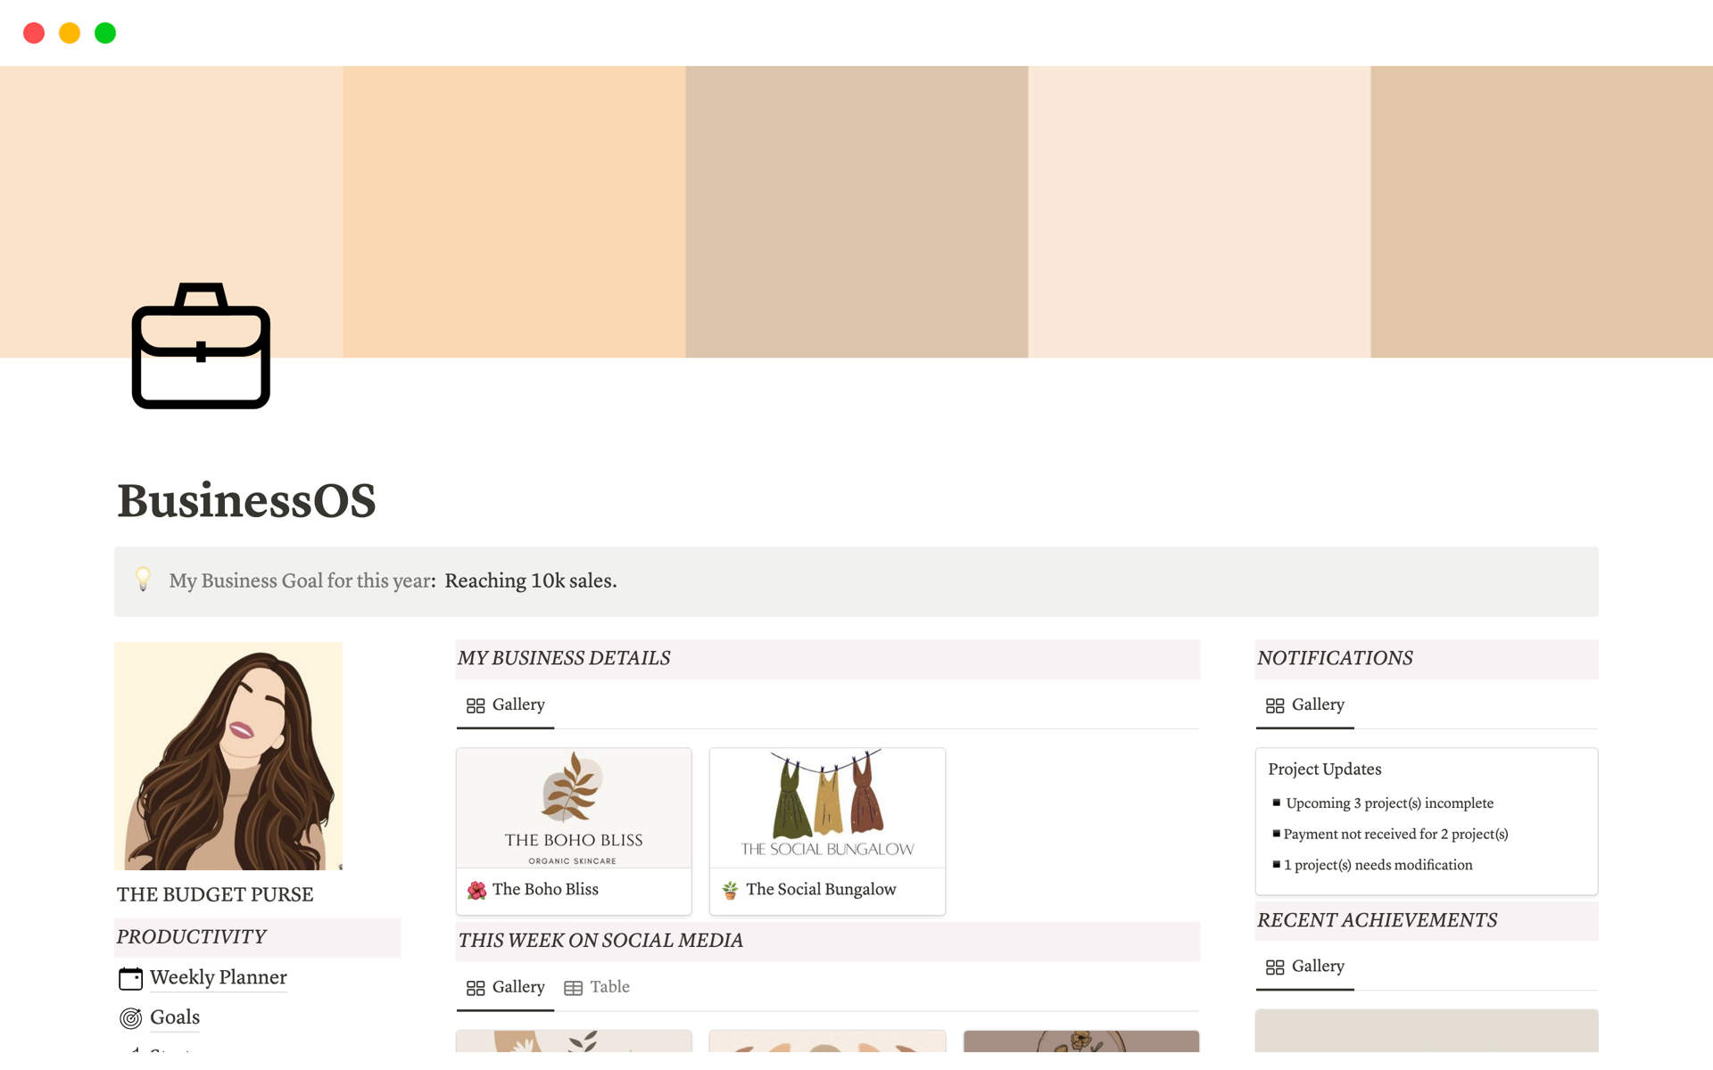The image size is (1713, 1070).
Task: Click the gallery grid icon under My Business Details
Action: (476, 705)
